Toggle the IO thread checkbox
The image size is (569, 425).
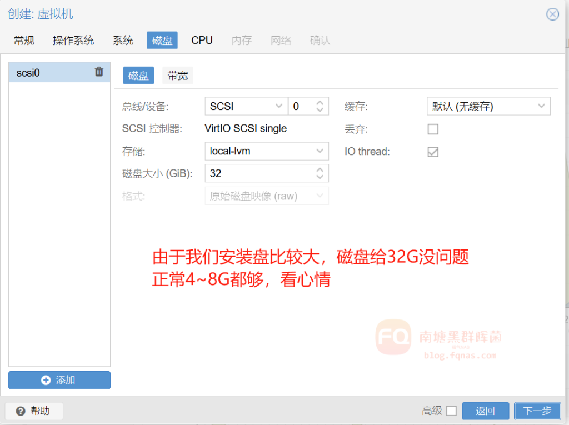tap(433, 152)
